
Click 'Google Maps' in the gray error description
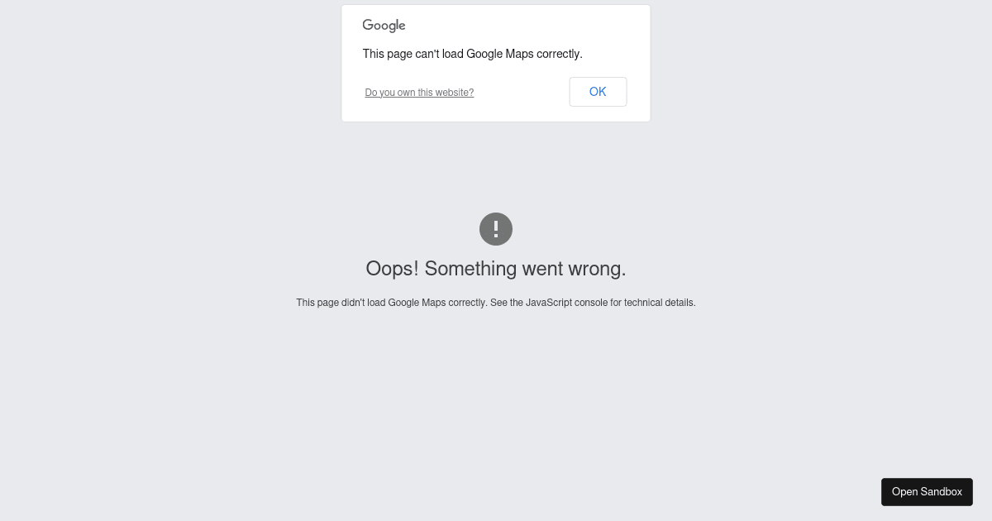[417, 303]
